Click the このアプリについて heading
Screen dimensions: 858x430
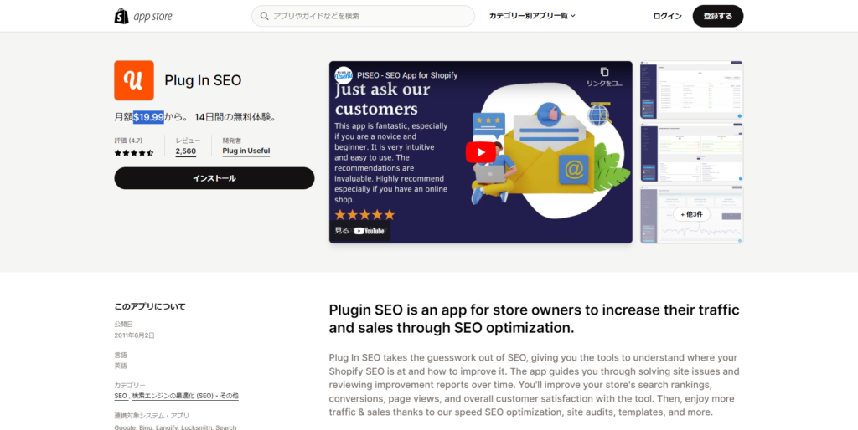pos(150,306)
